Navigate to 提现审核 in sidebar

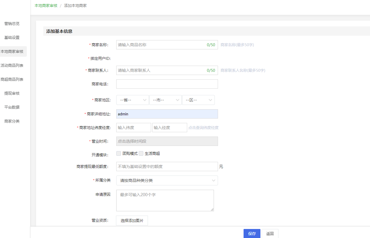tap(12, 93)
